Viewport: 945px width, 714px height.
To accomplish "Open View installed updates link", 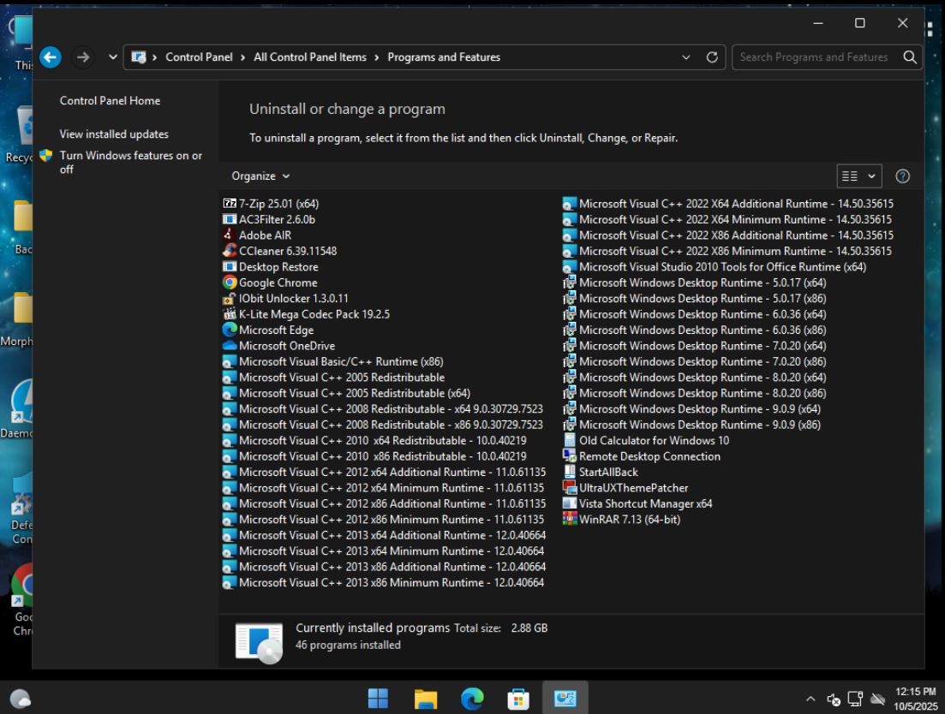I will [114, 134].
